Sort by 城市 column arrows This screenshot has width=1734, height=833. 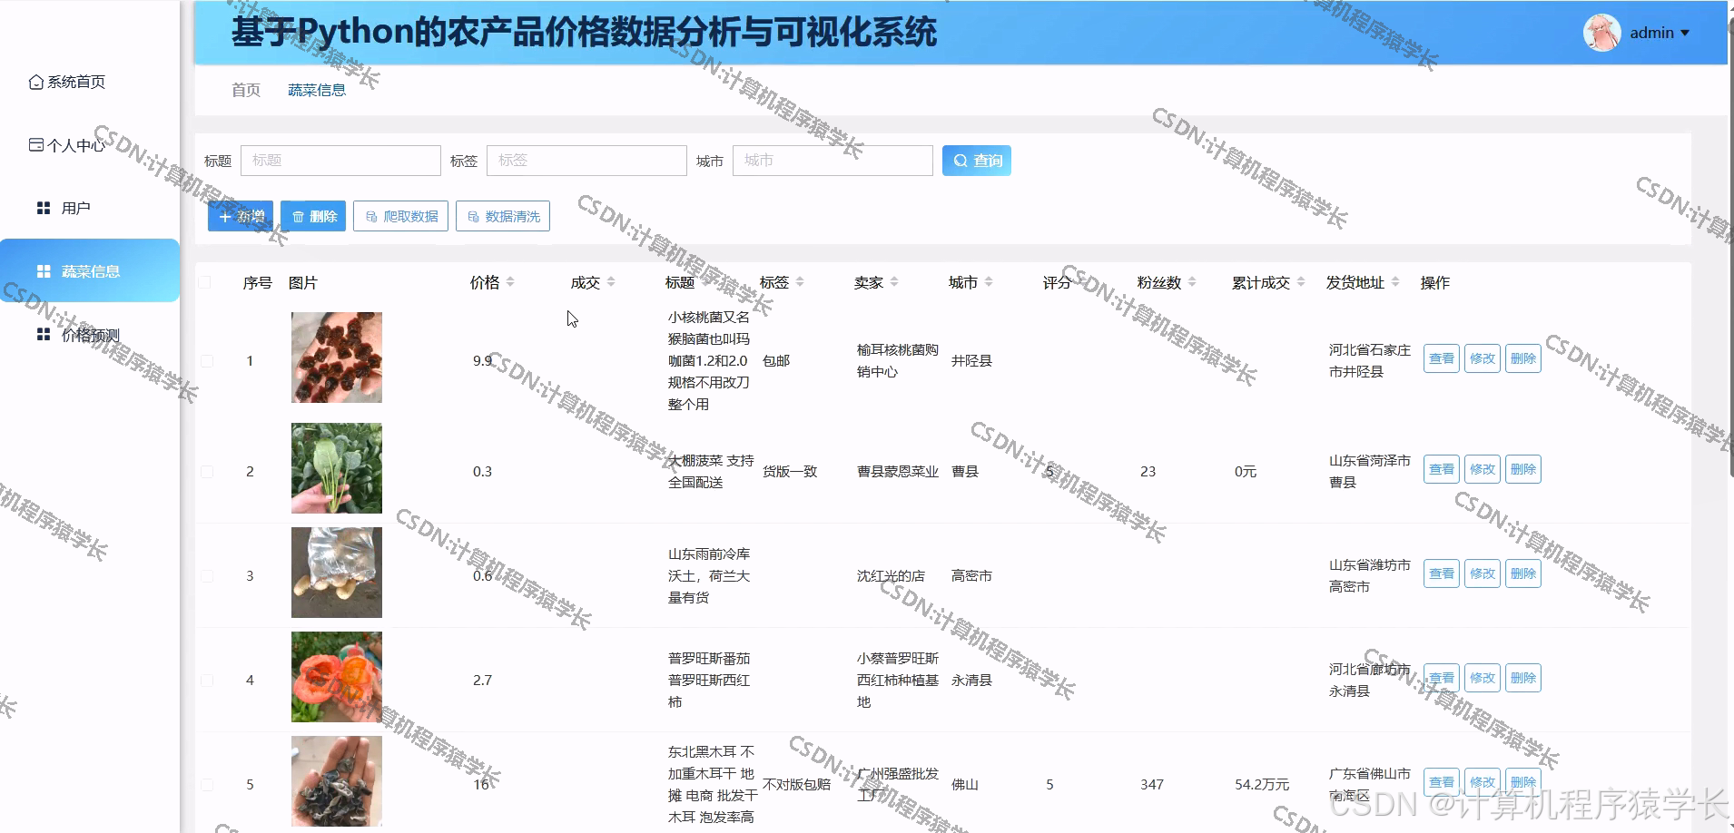click(989, 282)
